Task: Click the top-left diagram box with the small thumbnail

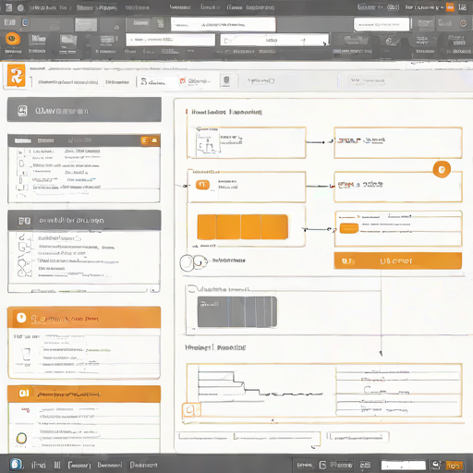Action: [247, 142]
